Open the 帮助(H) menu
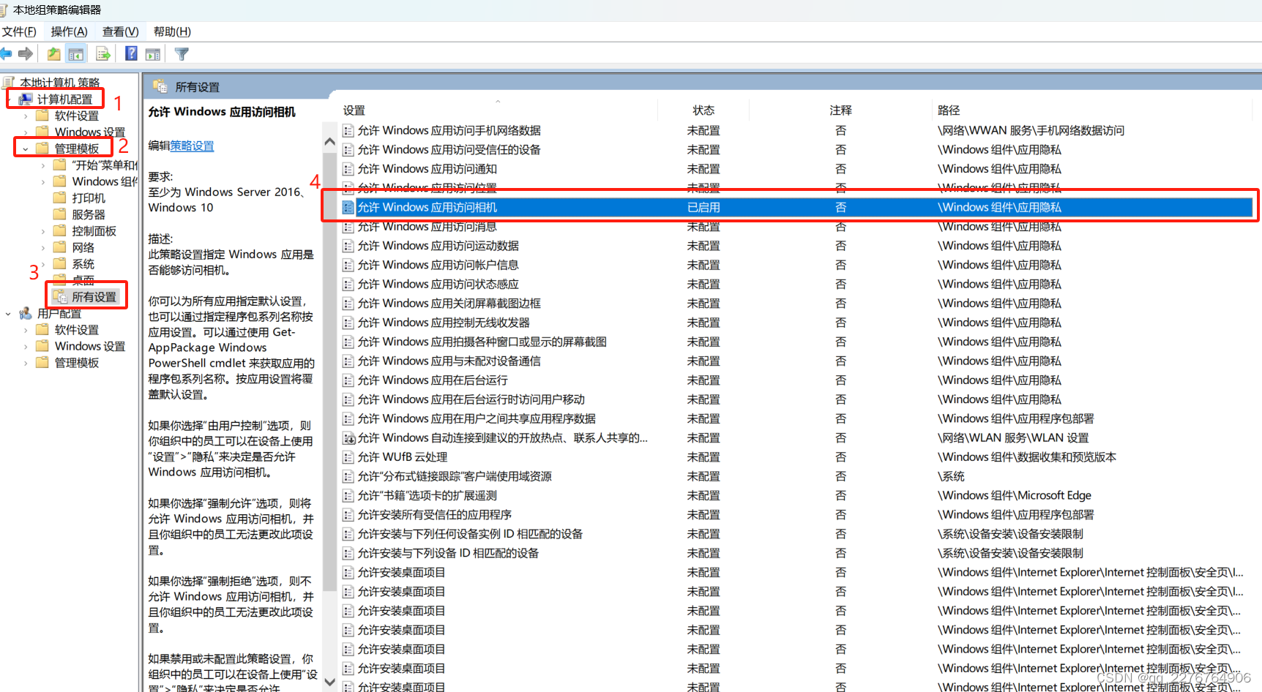This screenshot has width=1262, height=692. tap(172, 31)
